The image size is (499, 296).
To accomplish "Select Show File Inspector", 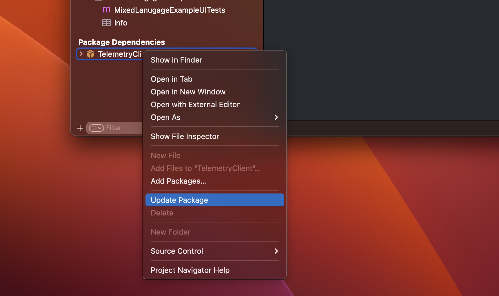I will pos(185,136).
